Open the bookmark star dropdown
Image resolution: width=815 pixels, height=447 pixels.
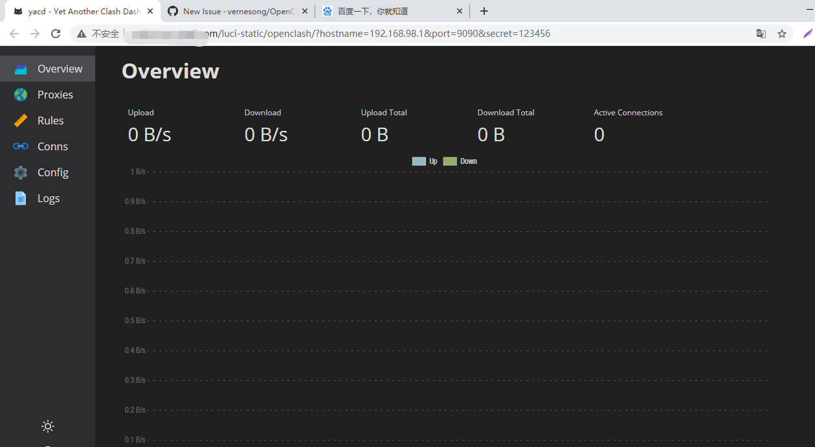pos(782,33)
